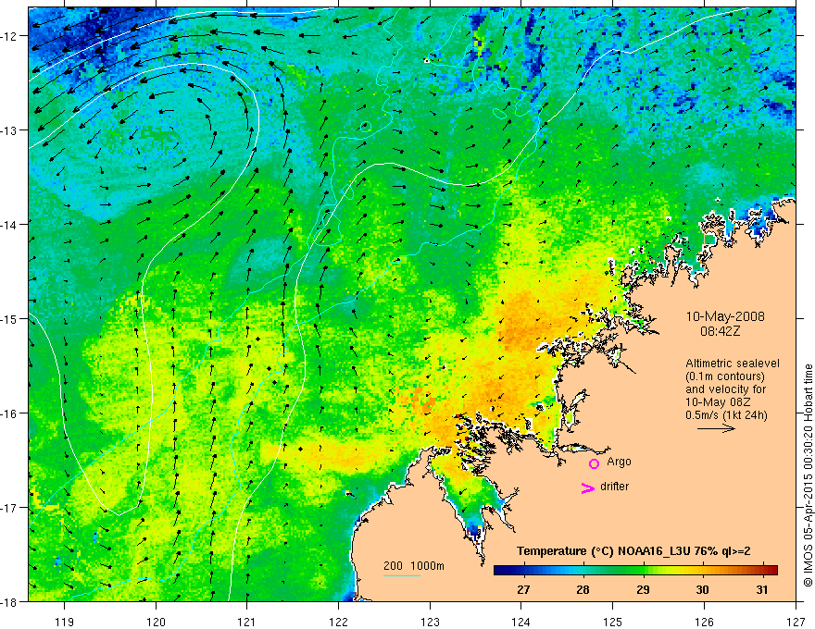Click the longitude axis label 122
This screenshot has width=815, height=629.
(x=338, y=622)
